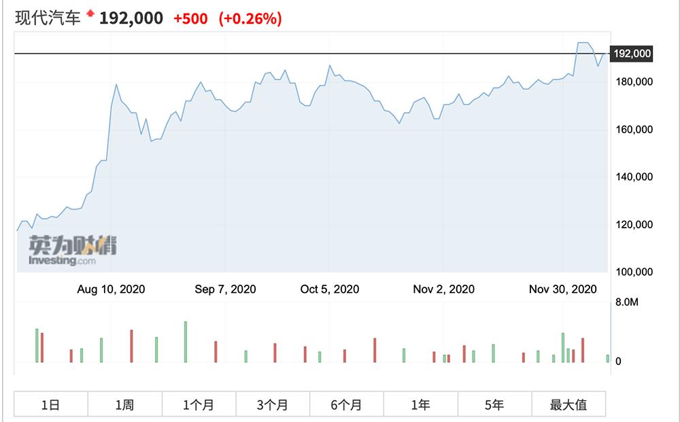Click the Nov 30, 2020 date label

[563, 289]
